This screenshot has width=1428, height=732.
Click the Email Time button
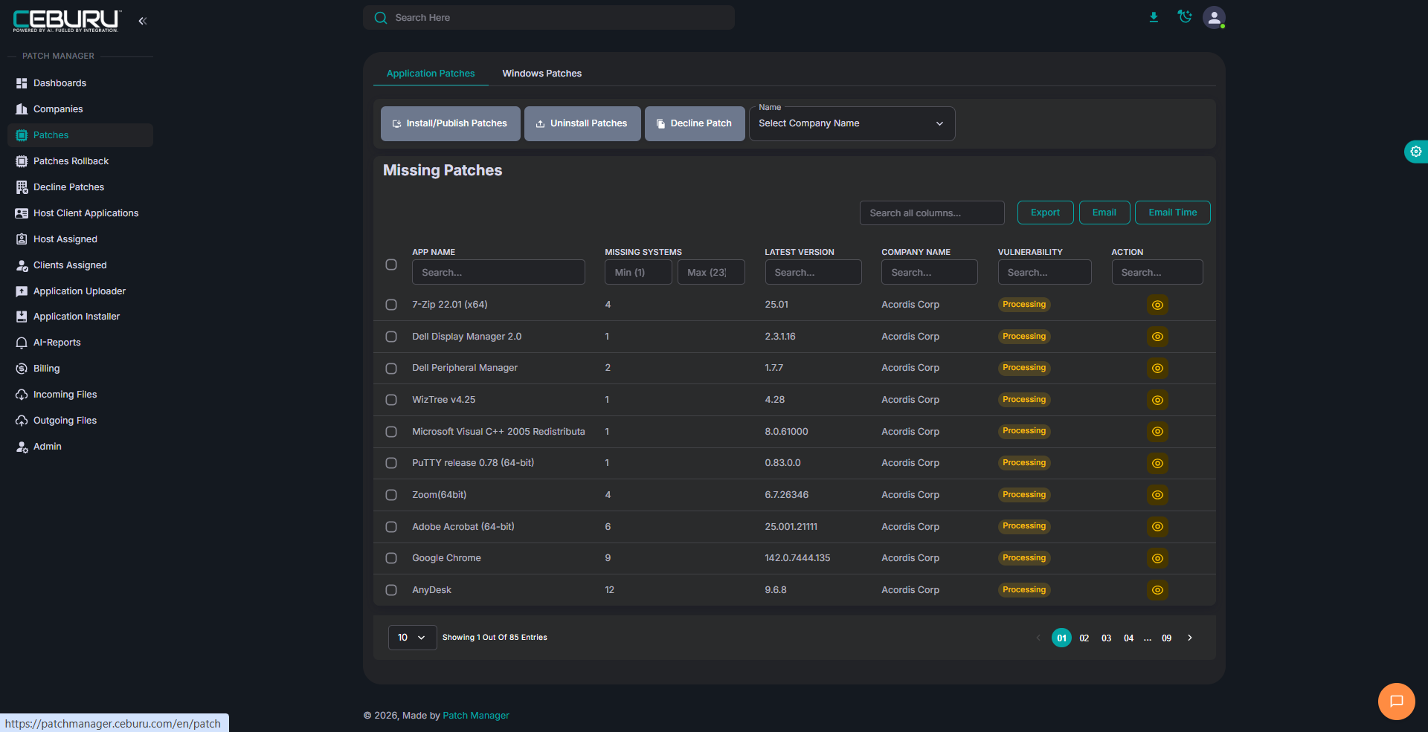click(1173, 213)
